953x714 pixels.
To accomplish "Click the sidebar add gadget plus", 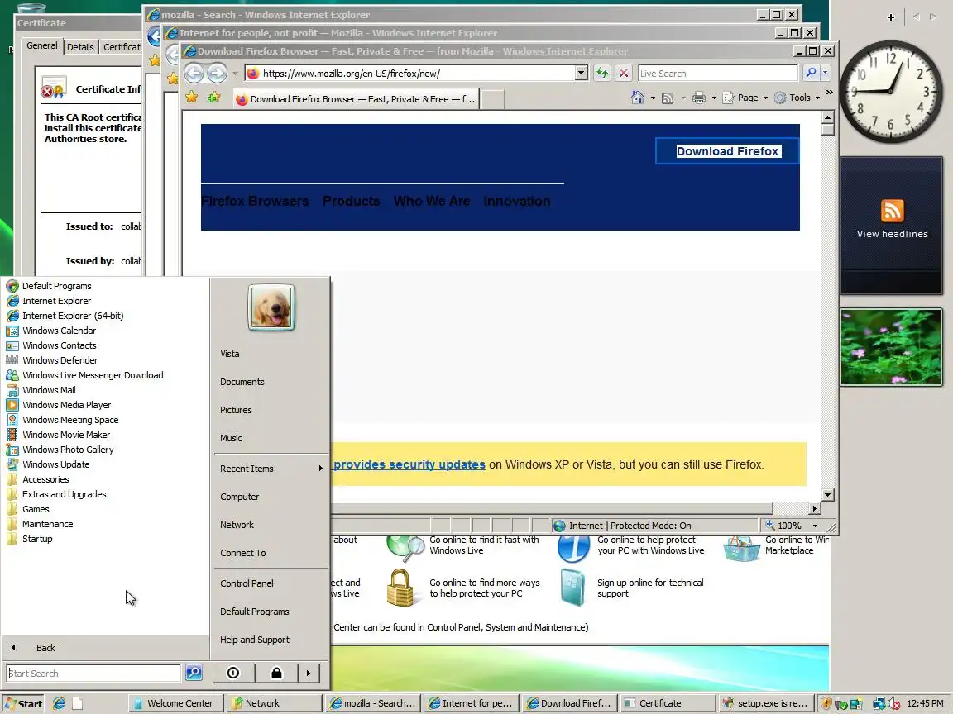I will 890,17.
